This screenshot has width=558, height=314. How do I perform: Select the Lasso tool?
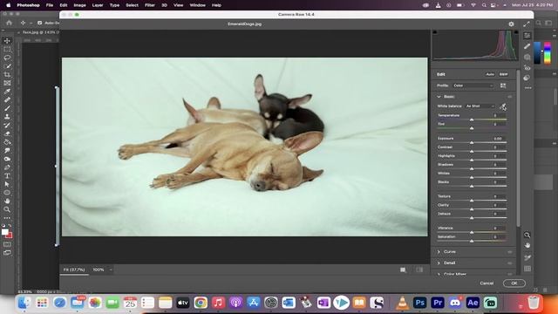[x=7, y=58]
